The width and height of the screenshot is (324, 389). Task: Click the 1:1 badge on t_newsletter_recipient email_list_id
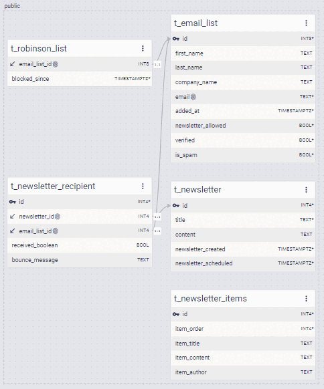157,231
